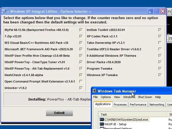The image size is (172, 129).
Task: Toggle MS Visual Basic/C++ Runtimes checkbox
Action: coord(81,43)
